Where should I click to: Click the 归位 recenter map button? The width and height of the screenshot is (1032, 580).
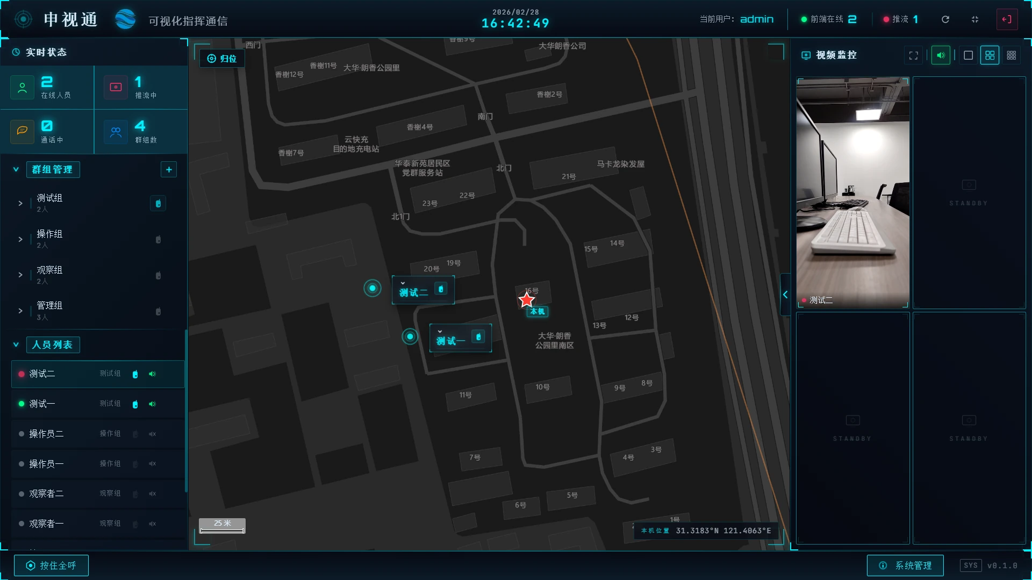(222, 59)
